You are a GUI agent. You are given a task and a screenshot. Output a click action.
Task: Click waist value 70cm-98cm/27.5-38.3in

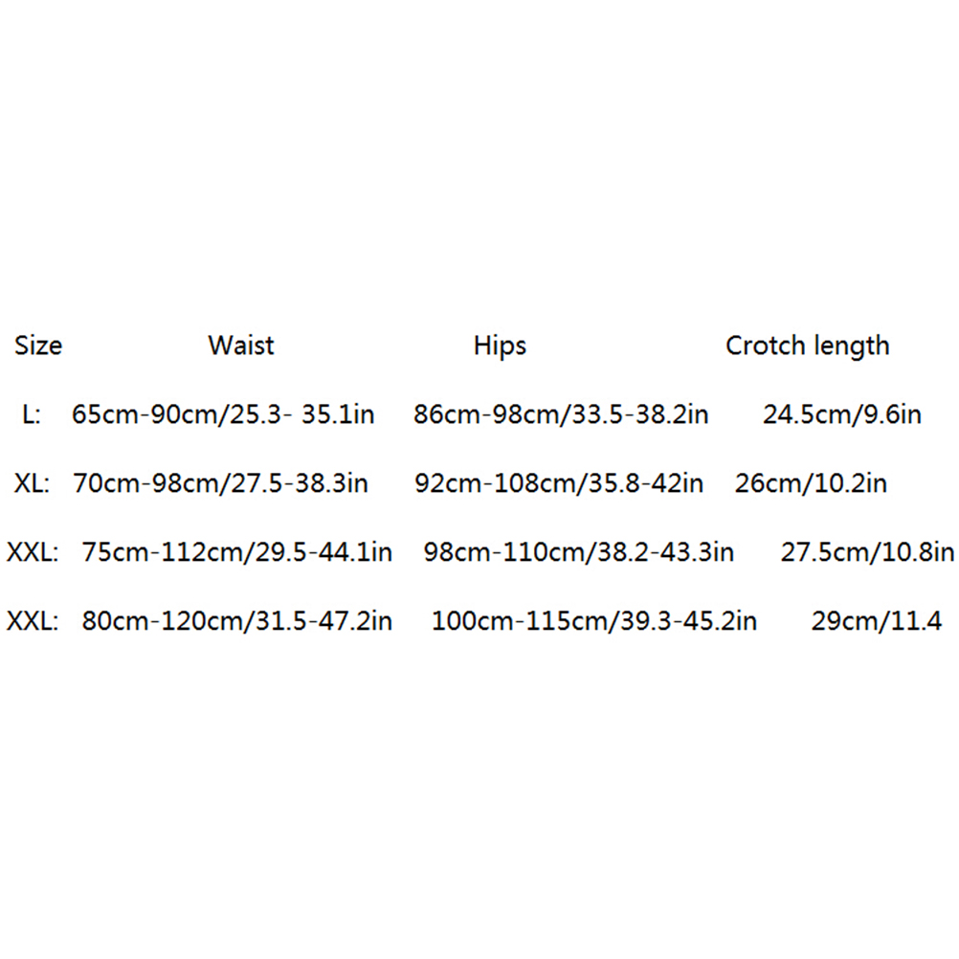point(220,483)
